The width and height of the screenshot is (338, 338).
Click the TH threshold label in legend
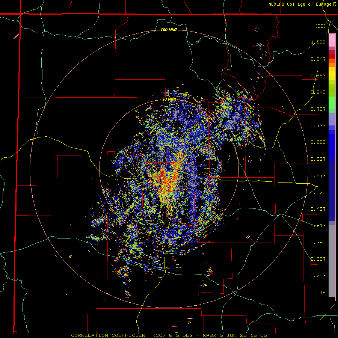(323, 293)
